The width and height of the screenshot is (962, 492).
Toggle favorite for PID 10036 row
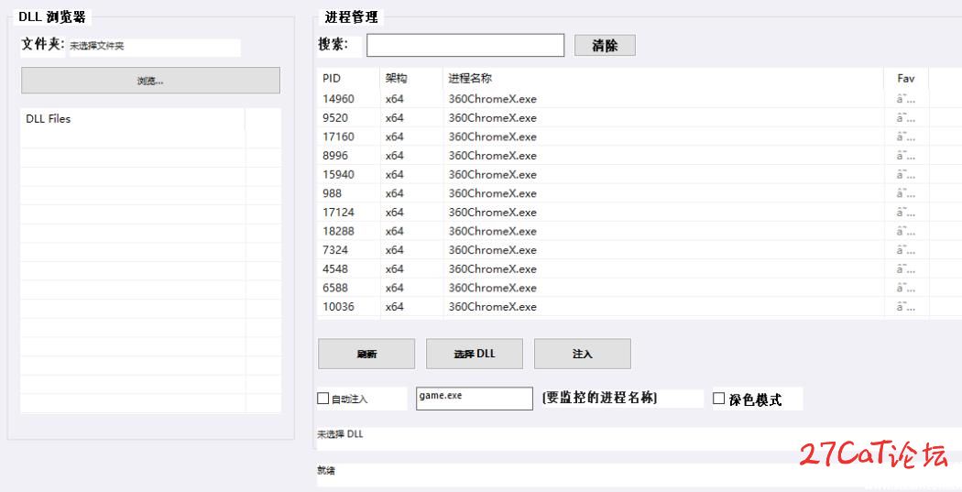pos(906,307)
